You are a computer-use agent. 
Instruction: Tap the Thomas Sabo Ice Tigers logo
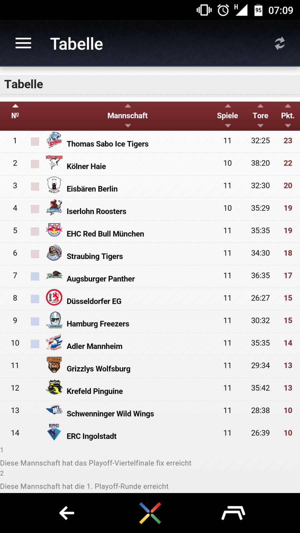[x=54, y=140]
